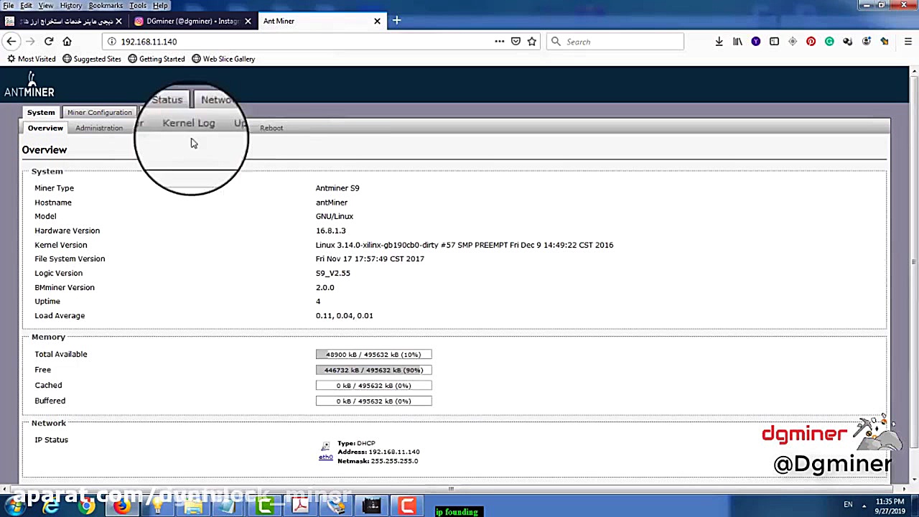The image size is (919, 517).
Task: Open the Tools menu
Action: [138, 5]
